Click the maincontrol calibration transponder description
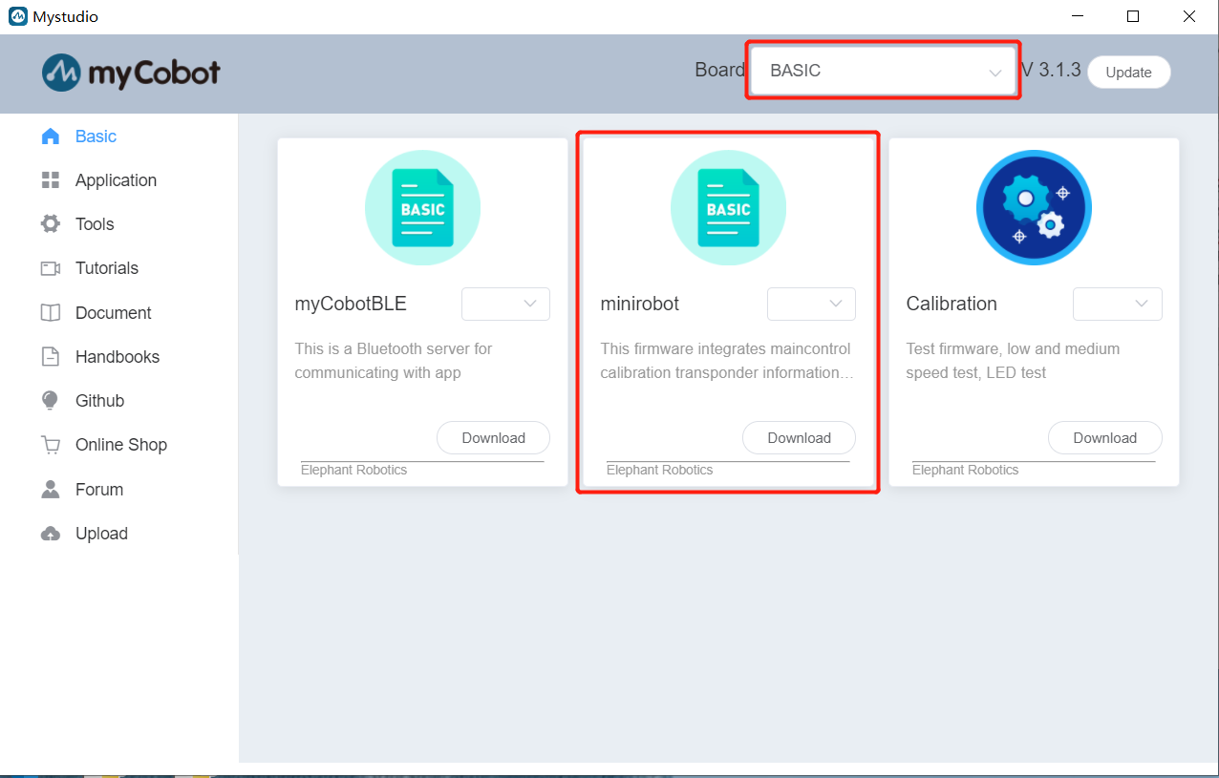 pyautogui.click(x=726, y=361)
